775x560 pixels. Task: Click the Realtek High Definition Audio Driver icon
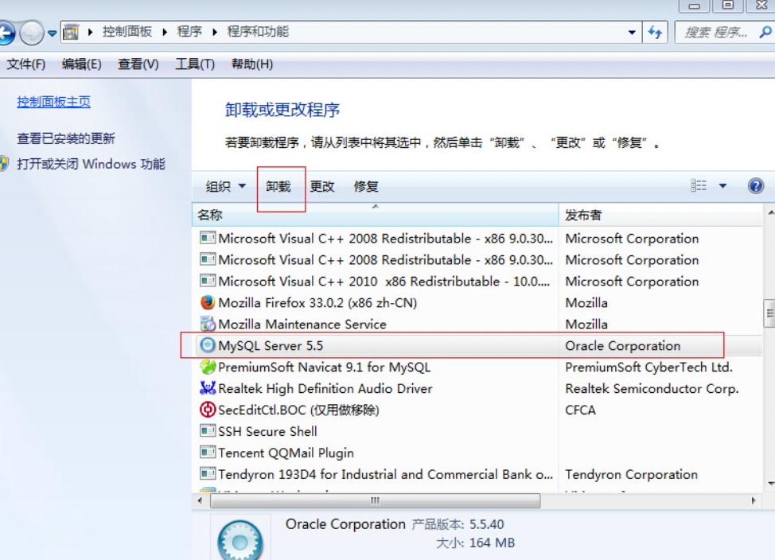pos(208,388)
